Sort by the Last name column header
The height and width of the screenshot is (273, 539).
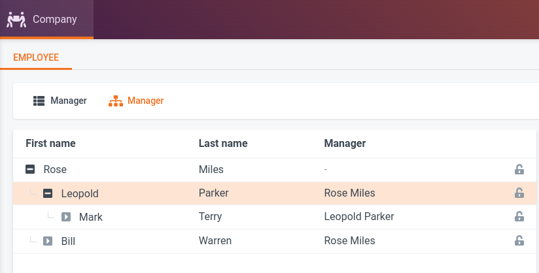click(223, 143)
